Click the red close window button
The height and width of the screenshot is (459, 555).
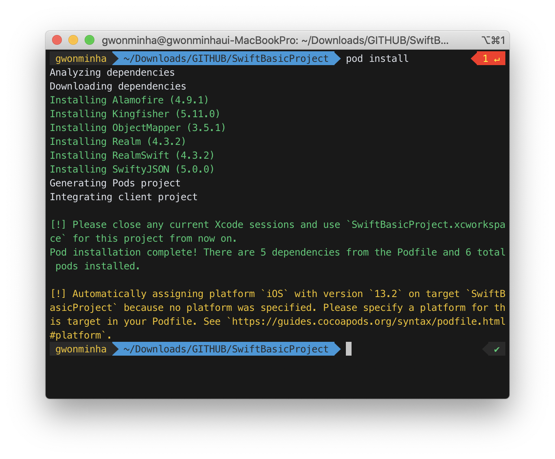coord(57,40)
